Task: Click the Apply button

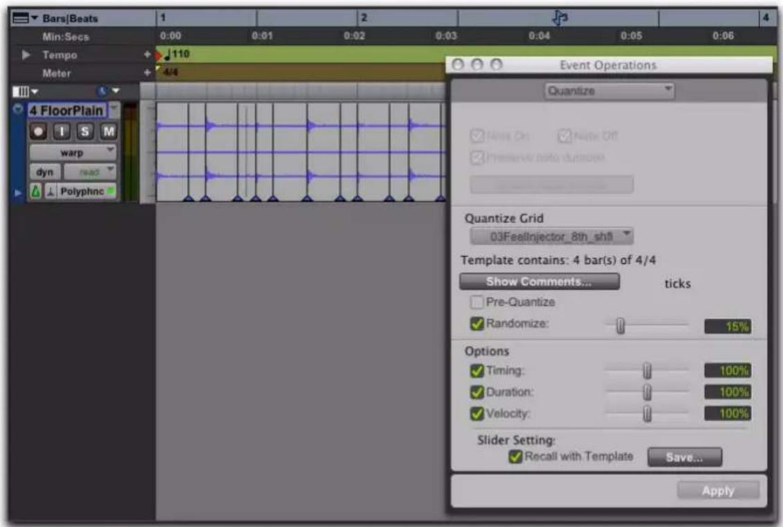Action: click(x=718, y=490)
